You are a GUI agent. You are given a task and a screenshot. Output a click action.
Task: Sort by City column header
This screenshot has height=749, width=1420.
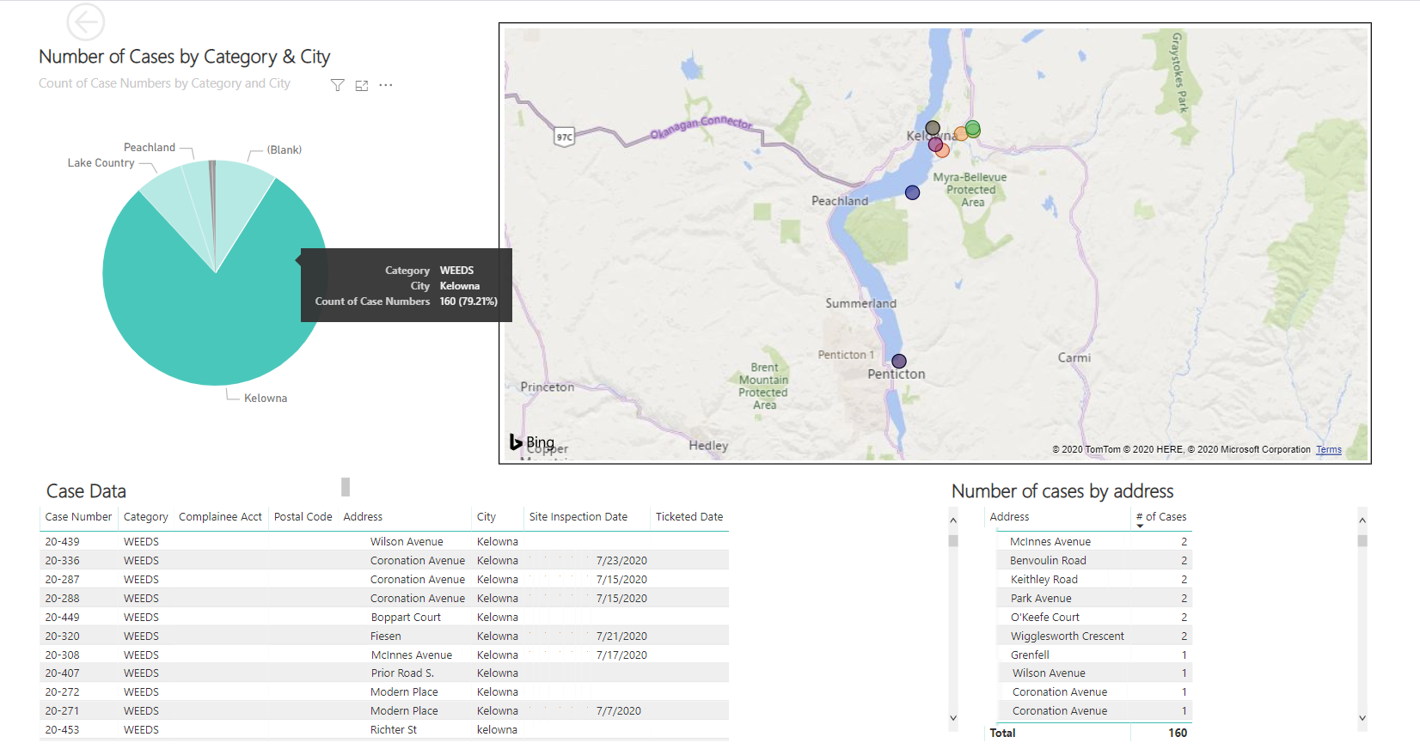487,517
